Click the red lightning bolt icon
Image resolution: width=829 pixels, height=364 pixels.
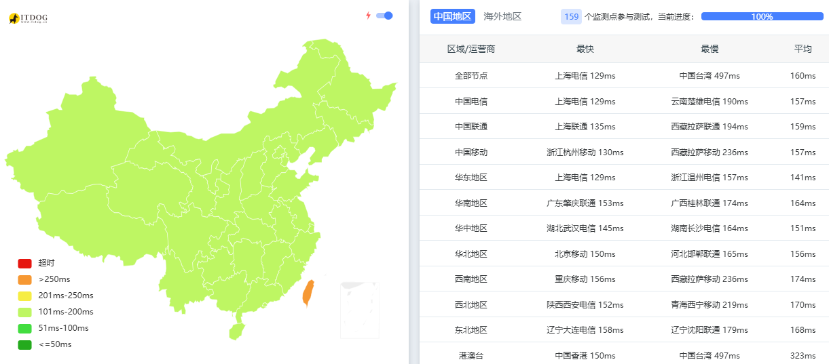tap(368, 16)
